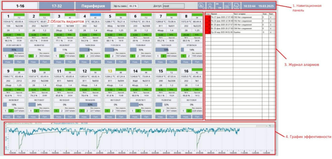Open the Периферия tab
332x159 pixels.
(x=93, y=6)
